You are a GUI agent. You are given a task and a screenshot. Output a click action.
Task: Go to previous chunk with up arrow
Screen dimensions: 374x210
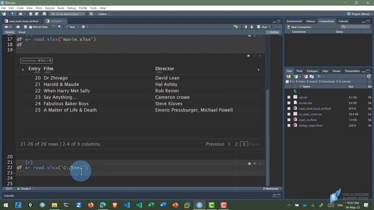pyautogui.click(x=245, y=27)
